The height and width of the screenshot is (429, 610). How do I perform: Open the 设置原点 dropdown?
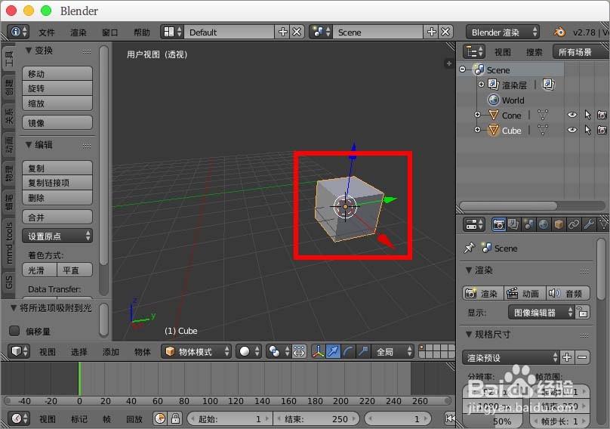(x=57, y=236)
